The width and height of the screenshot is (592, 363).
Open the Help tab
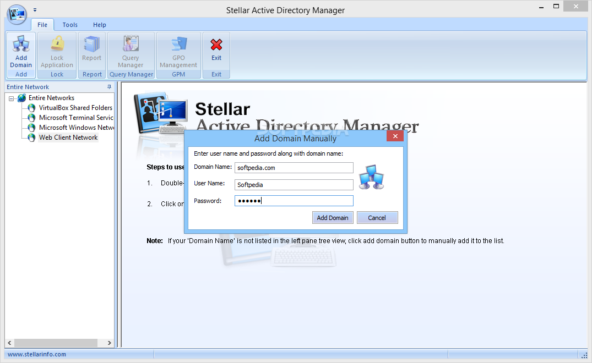click(100, 25)
